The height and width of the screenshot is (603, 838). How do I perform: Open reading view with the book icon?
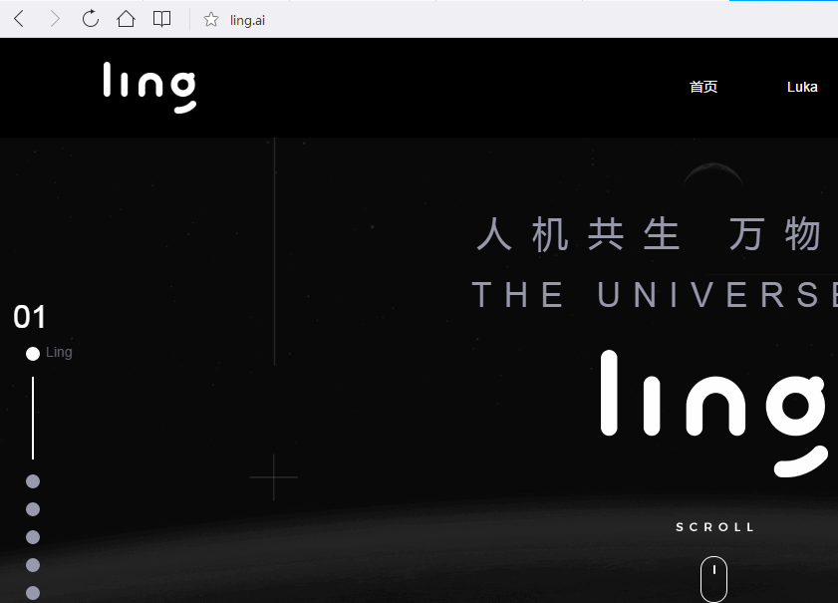click(161, 19)
